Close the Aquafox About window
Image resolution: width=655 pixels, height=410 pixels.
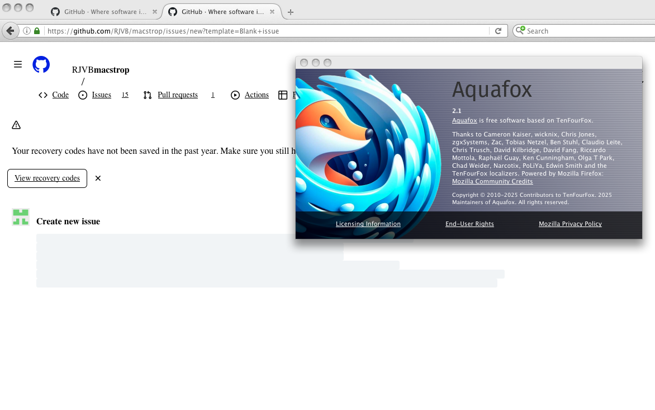click(x=304, y=63)
